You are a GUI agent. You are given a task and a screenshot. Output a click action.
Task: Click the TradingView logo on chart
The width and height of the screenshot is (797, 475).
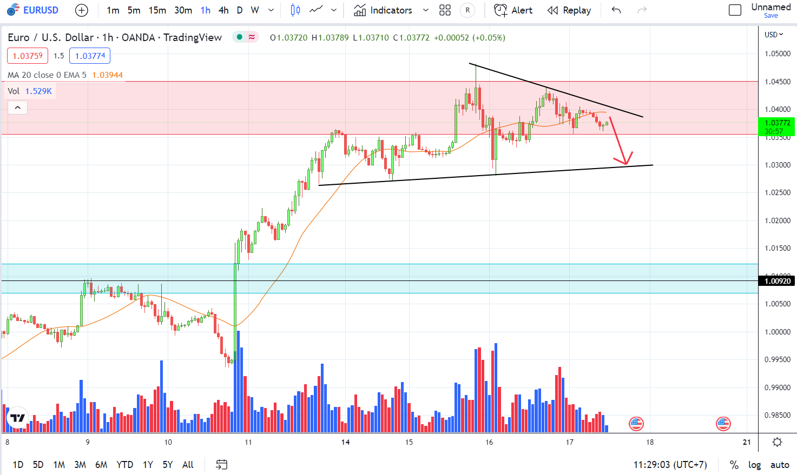coord(18,418)
